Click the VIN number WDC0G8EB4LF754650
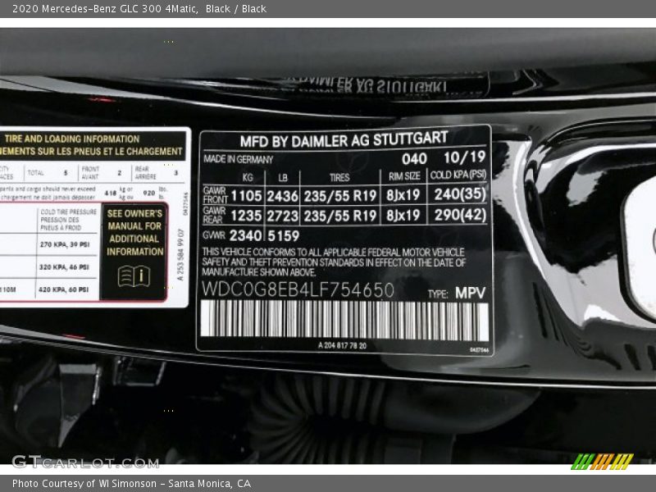This screenshot has width=656, height=492. click(x=298, y=291)
